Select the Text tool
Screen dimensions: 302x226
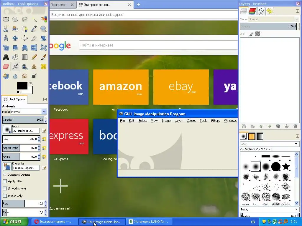[6, 57]
